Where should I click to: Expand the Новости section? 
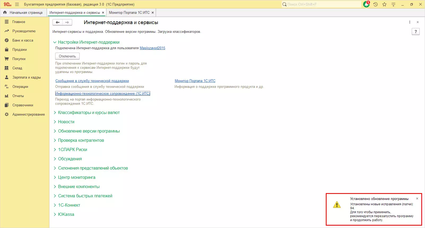click(x=55, y=122)
